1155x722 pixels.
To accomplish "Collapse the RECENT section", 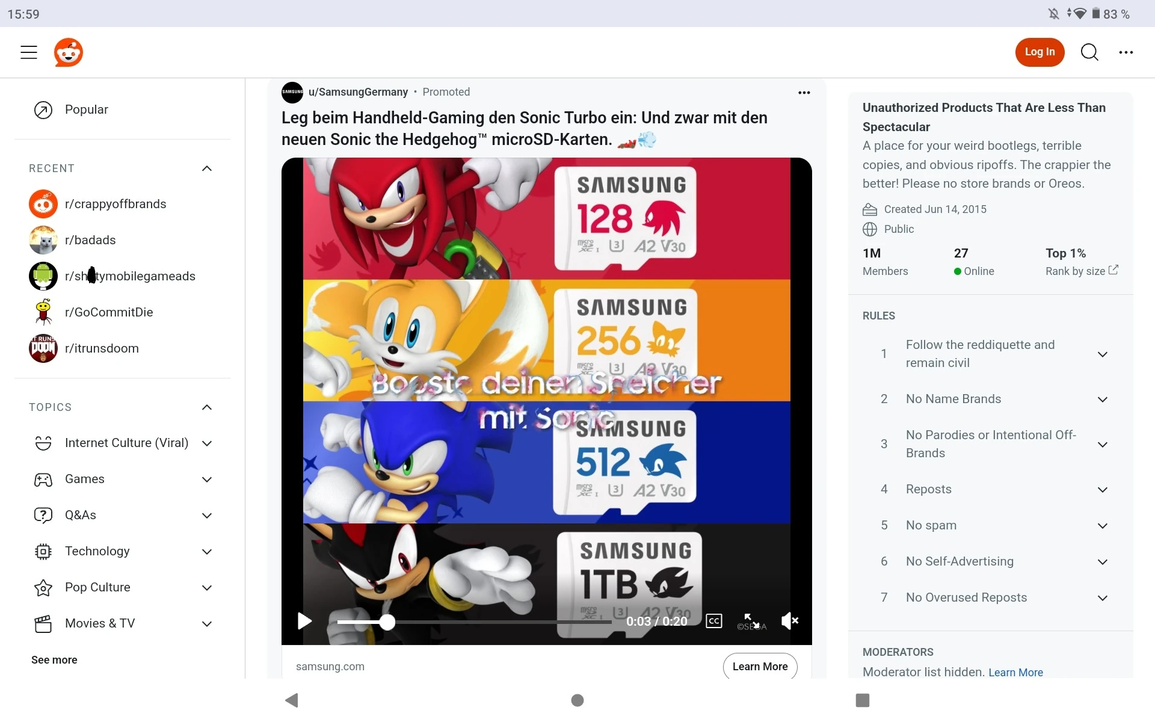I will tap(206, 168).
